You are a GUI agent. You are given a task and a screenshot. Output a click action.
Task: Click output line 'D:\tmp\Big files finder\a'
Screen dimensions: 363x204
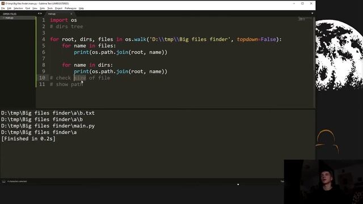pos(39,132)
